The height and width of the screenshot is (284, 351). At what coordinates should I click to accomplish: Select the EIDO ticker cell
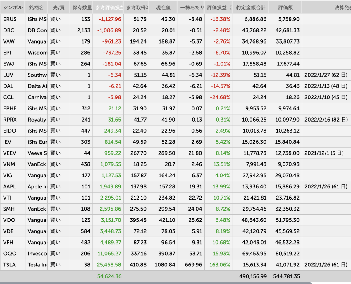click(x=13, y=131)
